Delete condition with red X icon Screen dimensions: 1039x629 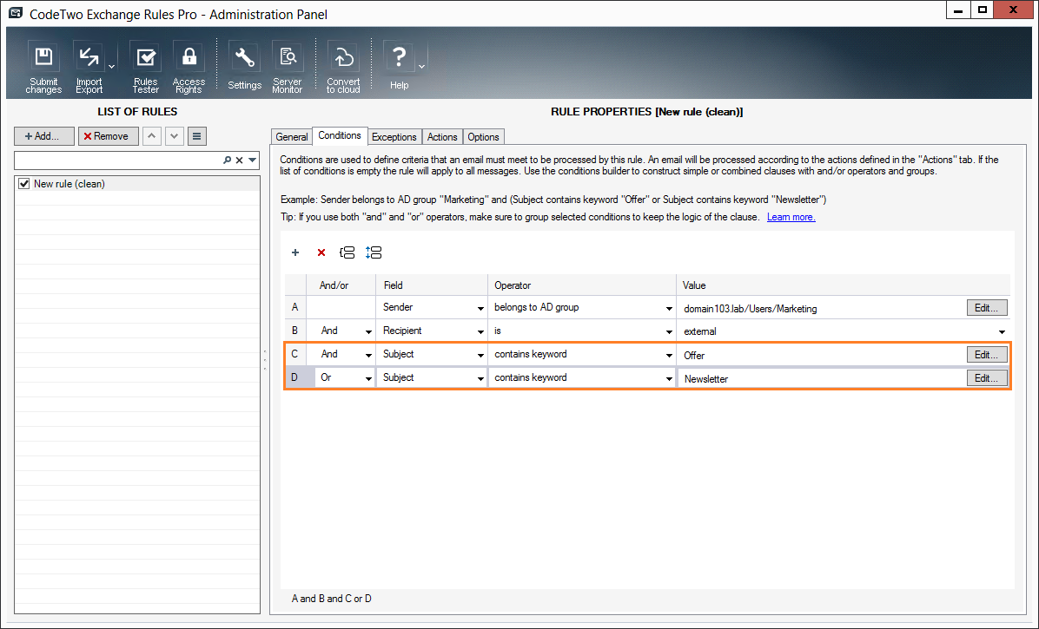coord(321,252)
